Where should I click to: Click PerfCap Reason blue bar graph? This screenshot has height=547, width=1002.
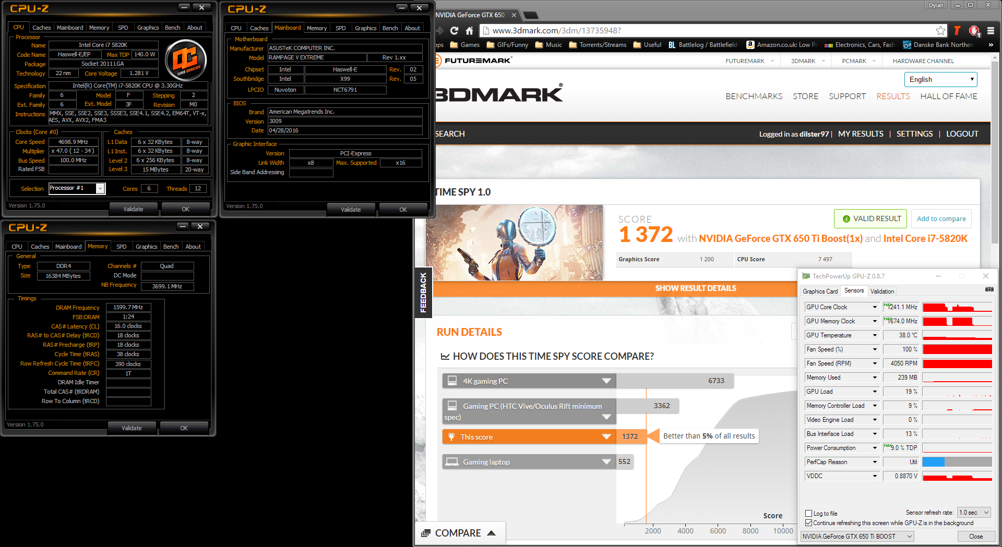[x=957, y=462]
